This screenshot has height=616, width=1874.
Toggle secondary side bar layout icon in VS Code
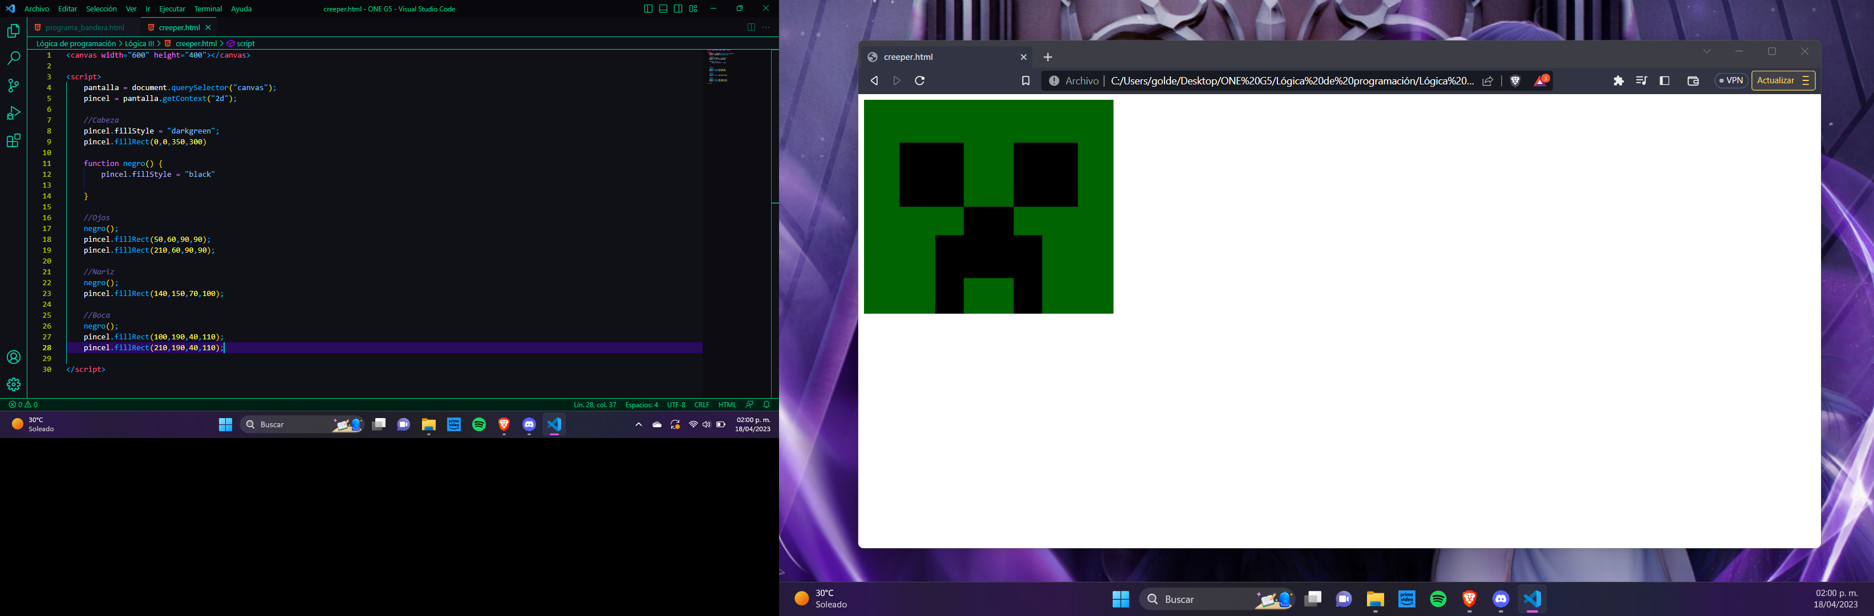point(678,9)
